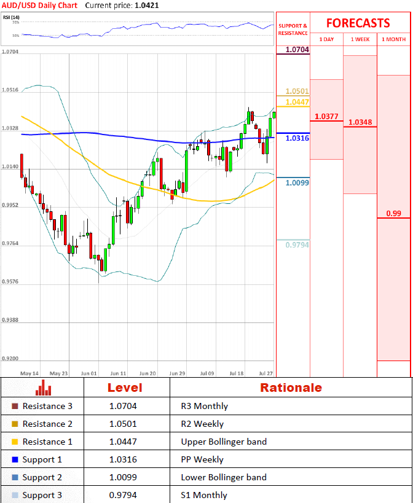Screen dimensions: 413x503
Task: Click the Resistance 3 dark red swatch
Action: pyautogui.click(x=15, y=407)
